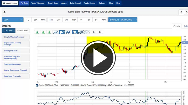Go to next chart arrow
Viewport: 188px width, 105px height.
tap(186, 12)
